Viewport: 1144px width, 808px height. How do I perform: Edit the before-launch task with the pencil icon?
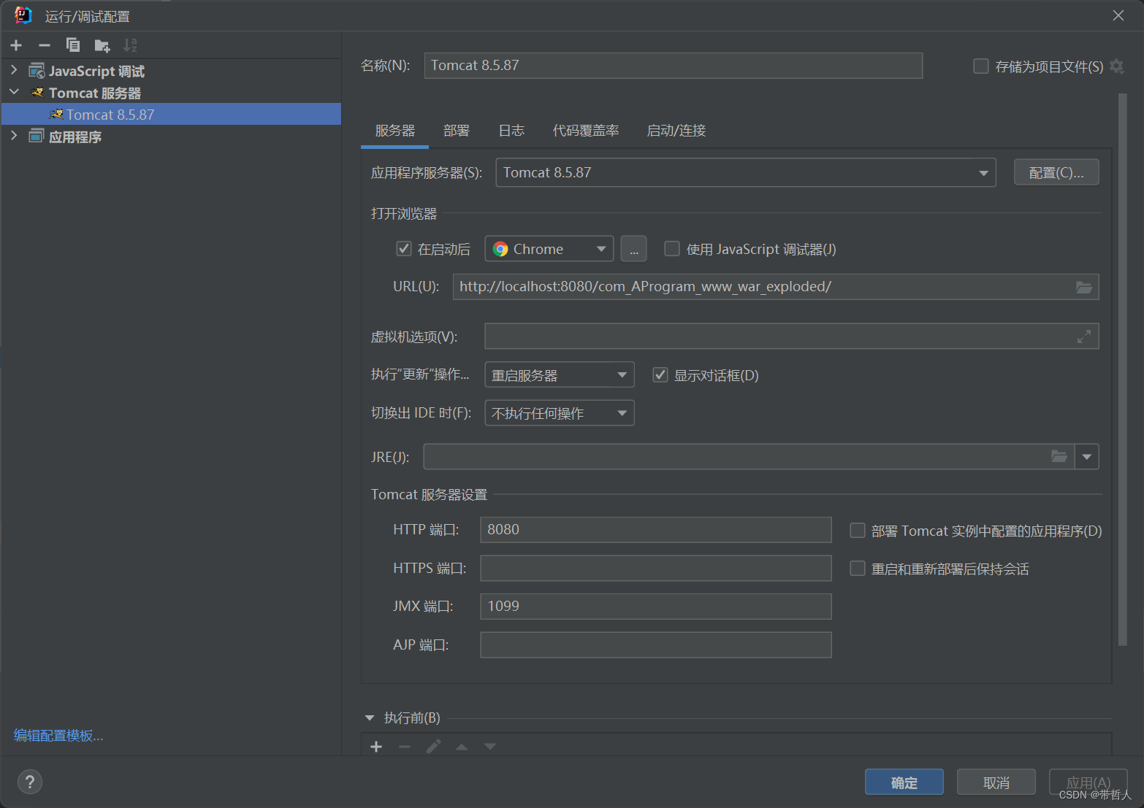(433, 746)
